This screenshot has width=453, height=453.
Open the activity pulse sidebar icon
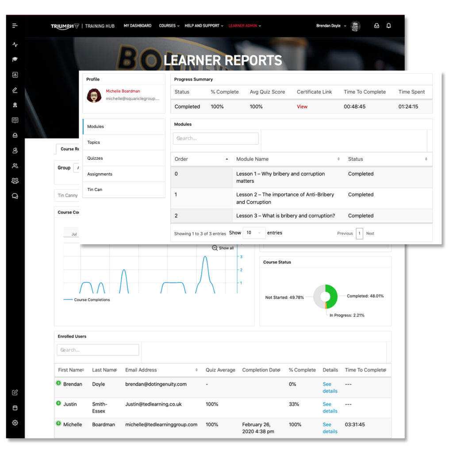coord(15,45)
